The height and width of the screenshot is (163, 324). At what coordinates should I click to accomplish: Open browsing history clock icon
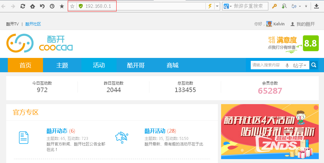[52, 7]
